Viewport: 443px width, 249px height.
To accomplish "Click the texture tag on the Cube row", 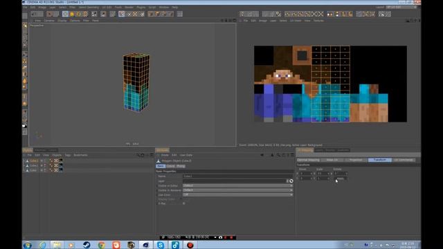I will [x=60, y=170].
